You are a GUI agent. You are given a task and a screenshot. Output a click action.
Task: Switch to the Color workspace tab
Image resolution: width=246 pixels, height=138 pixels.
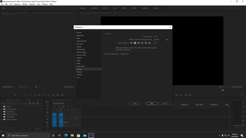pos(115,8)
